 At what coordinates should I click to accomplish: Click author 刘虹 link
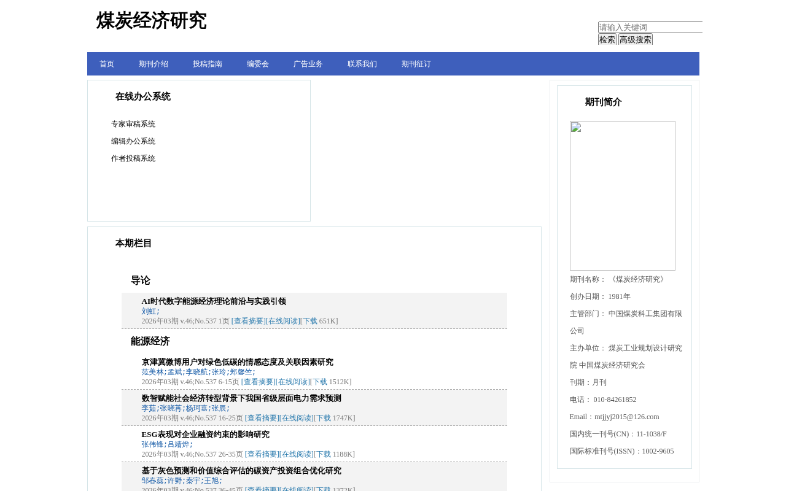149,311
